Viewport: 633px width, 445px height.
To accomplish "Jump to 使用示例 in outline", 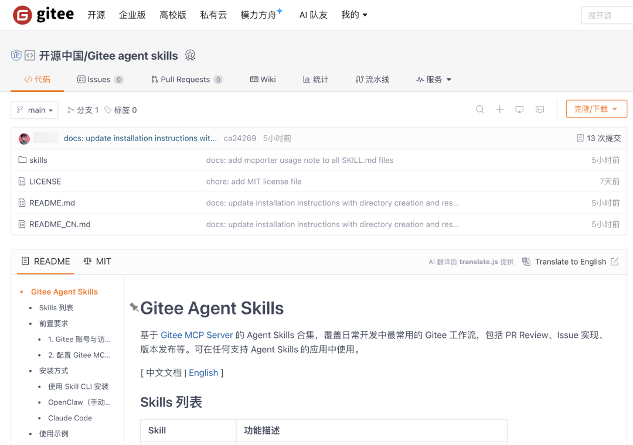I will (x=54, y=434).
